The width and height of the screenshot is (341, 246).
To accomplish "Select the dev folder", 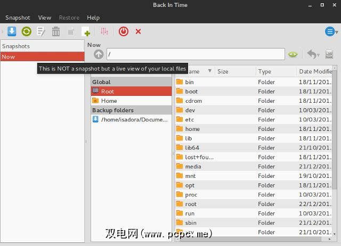I will click(x=254, y=110).
